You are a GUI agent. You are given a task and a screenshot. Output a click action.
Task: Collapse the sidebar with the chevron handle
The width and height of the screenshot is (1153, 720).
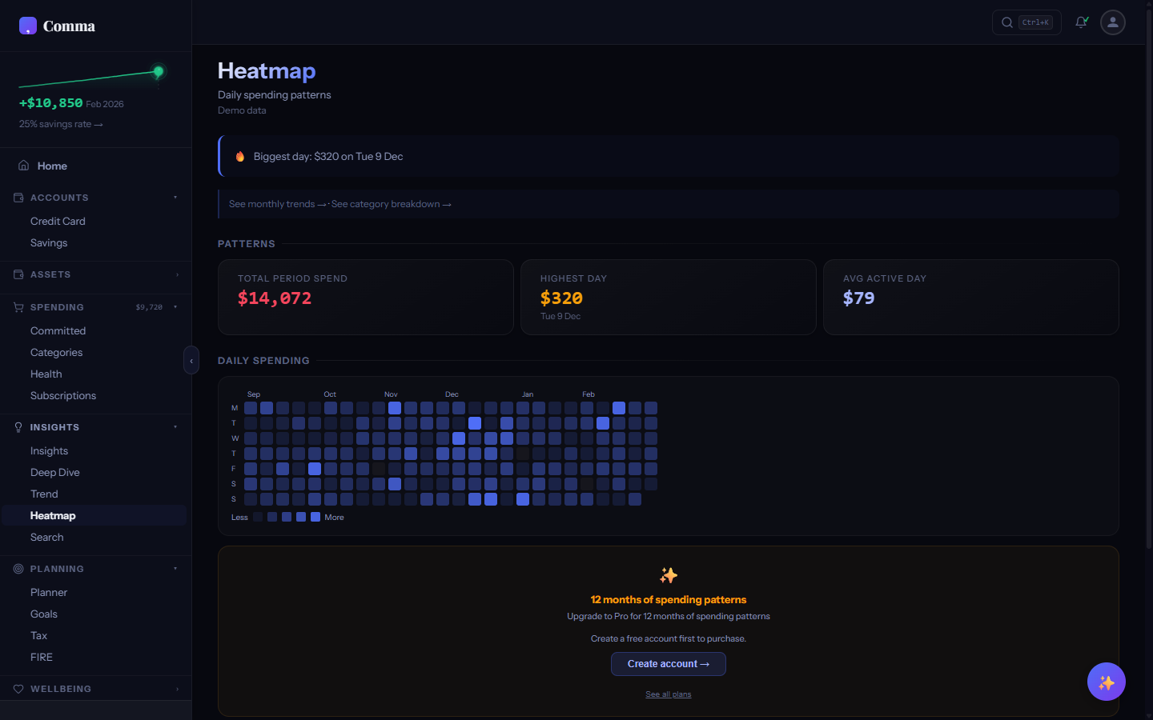pos(191,361)
